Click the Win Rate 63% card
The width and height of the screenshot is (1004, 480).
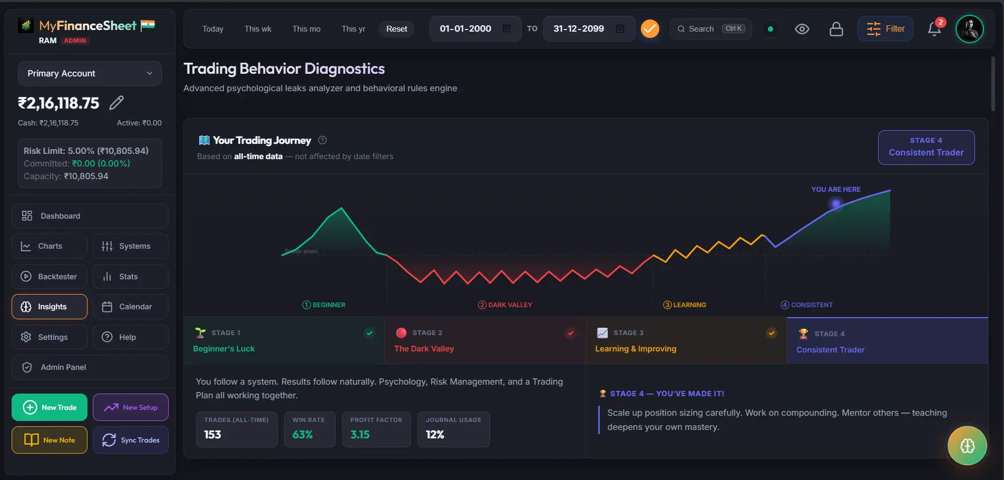(309, 429)
